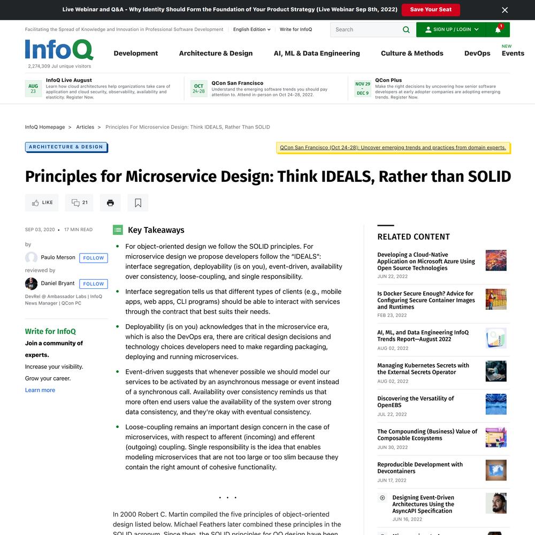Open the OpenEBS article thumbnail
The height and width of the screenshot is (535, 535).
tap(496, 404)
